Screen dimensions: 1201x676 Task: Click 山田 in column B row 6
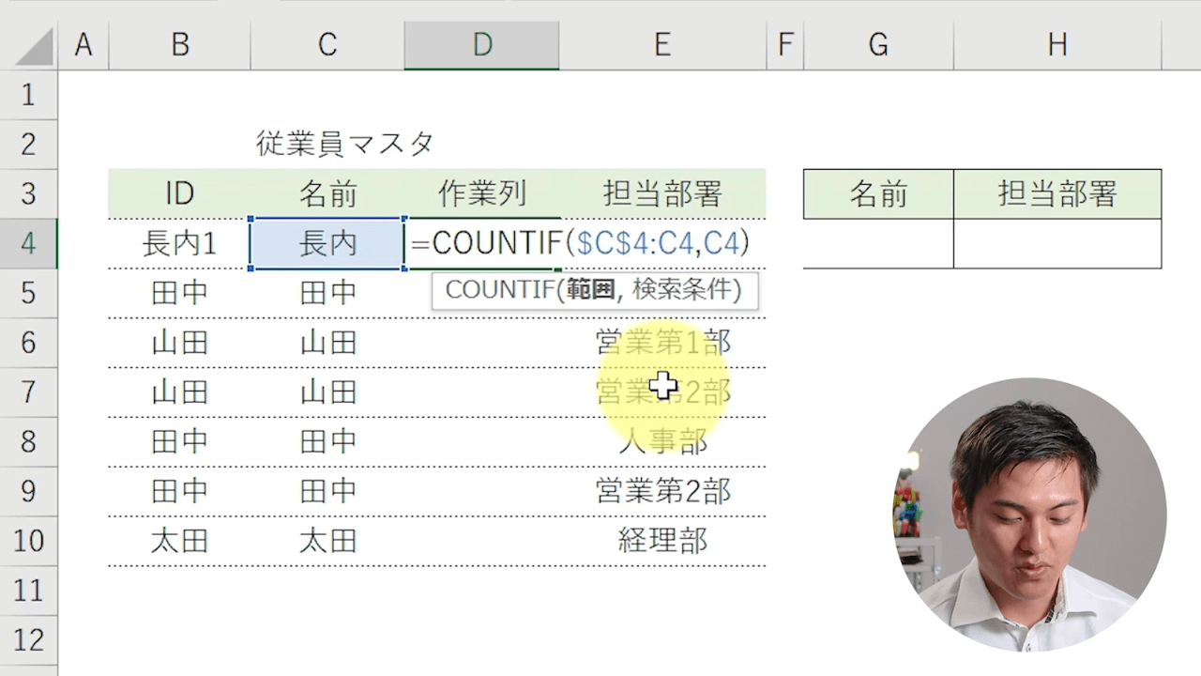[x=180, y=343]
